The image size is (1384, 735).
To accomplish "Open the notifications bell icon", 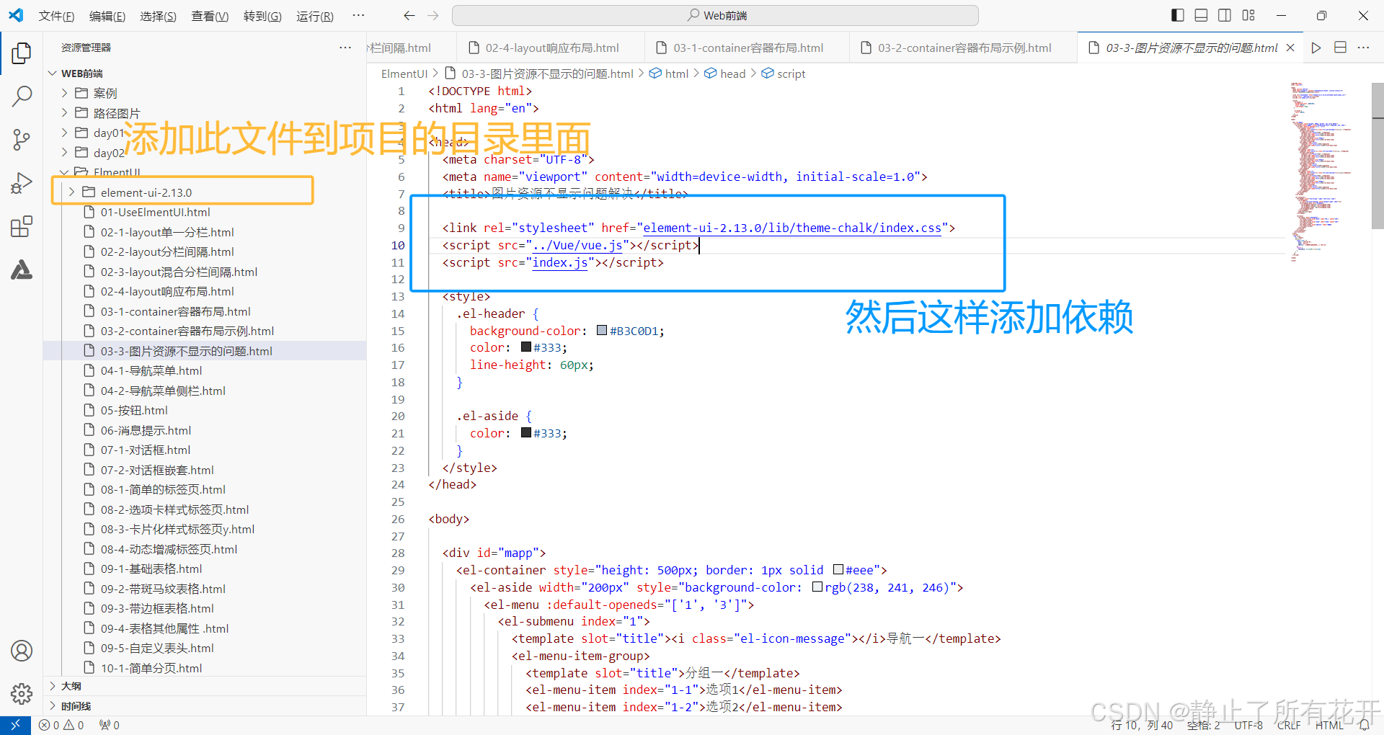I will pyautogui.click(x=1365, y=725).
